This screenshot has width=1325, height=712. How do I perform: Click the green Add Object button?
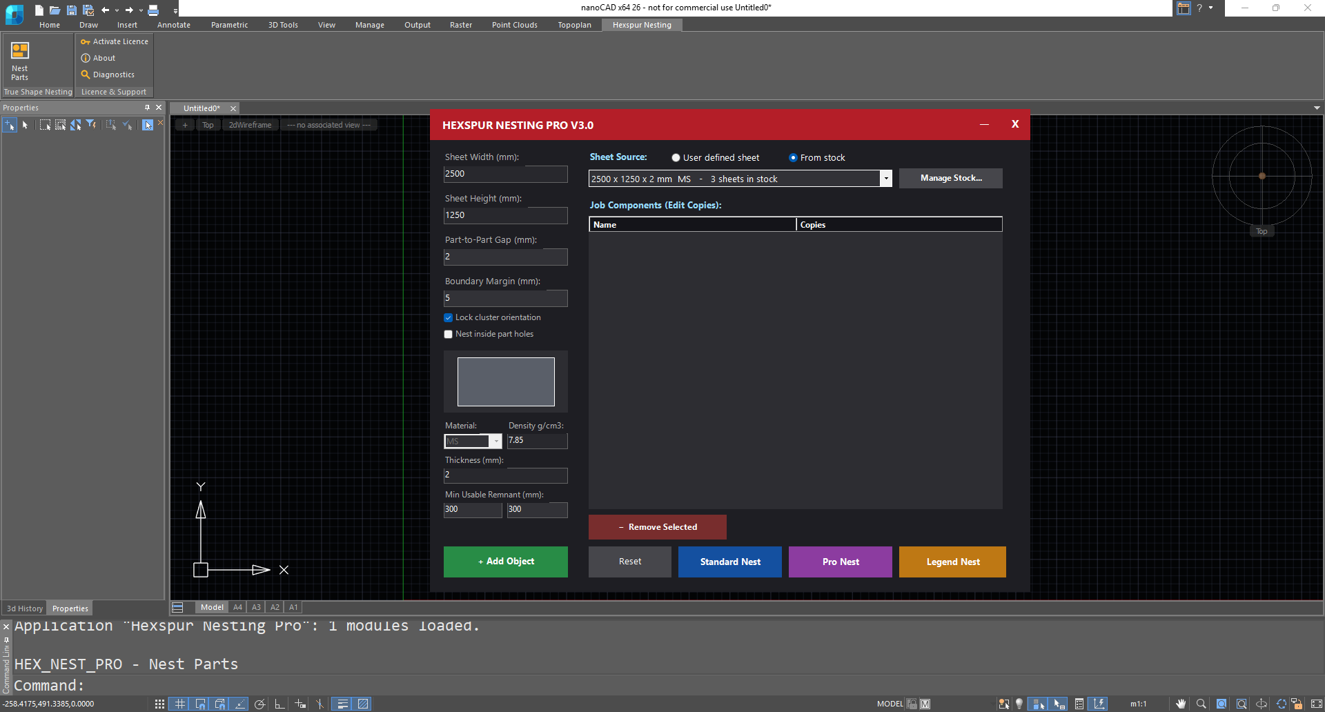[x=506, y=562]
